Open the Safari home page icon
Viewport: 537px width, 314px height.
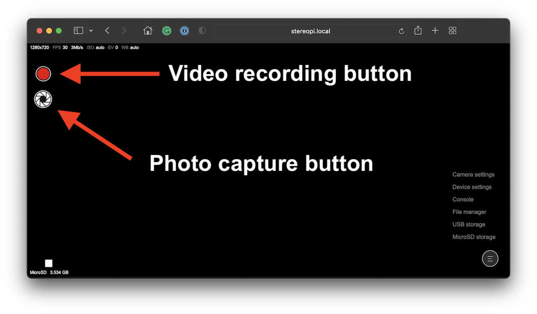(148, 31)
